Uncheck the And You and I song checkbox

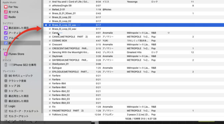pos(50,2)
